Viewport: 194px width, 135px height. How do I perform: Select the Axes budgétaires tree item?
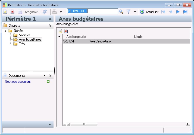(27, 39)
